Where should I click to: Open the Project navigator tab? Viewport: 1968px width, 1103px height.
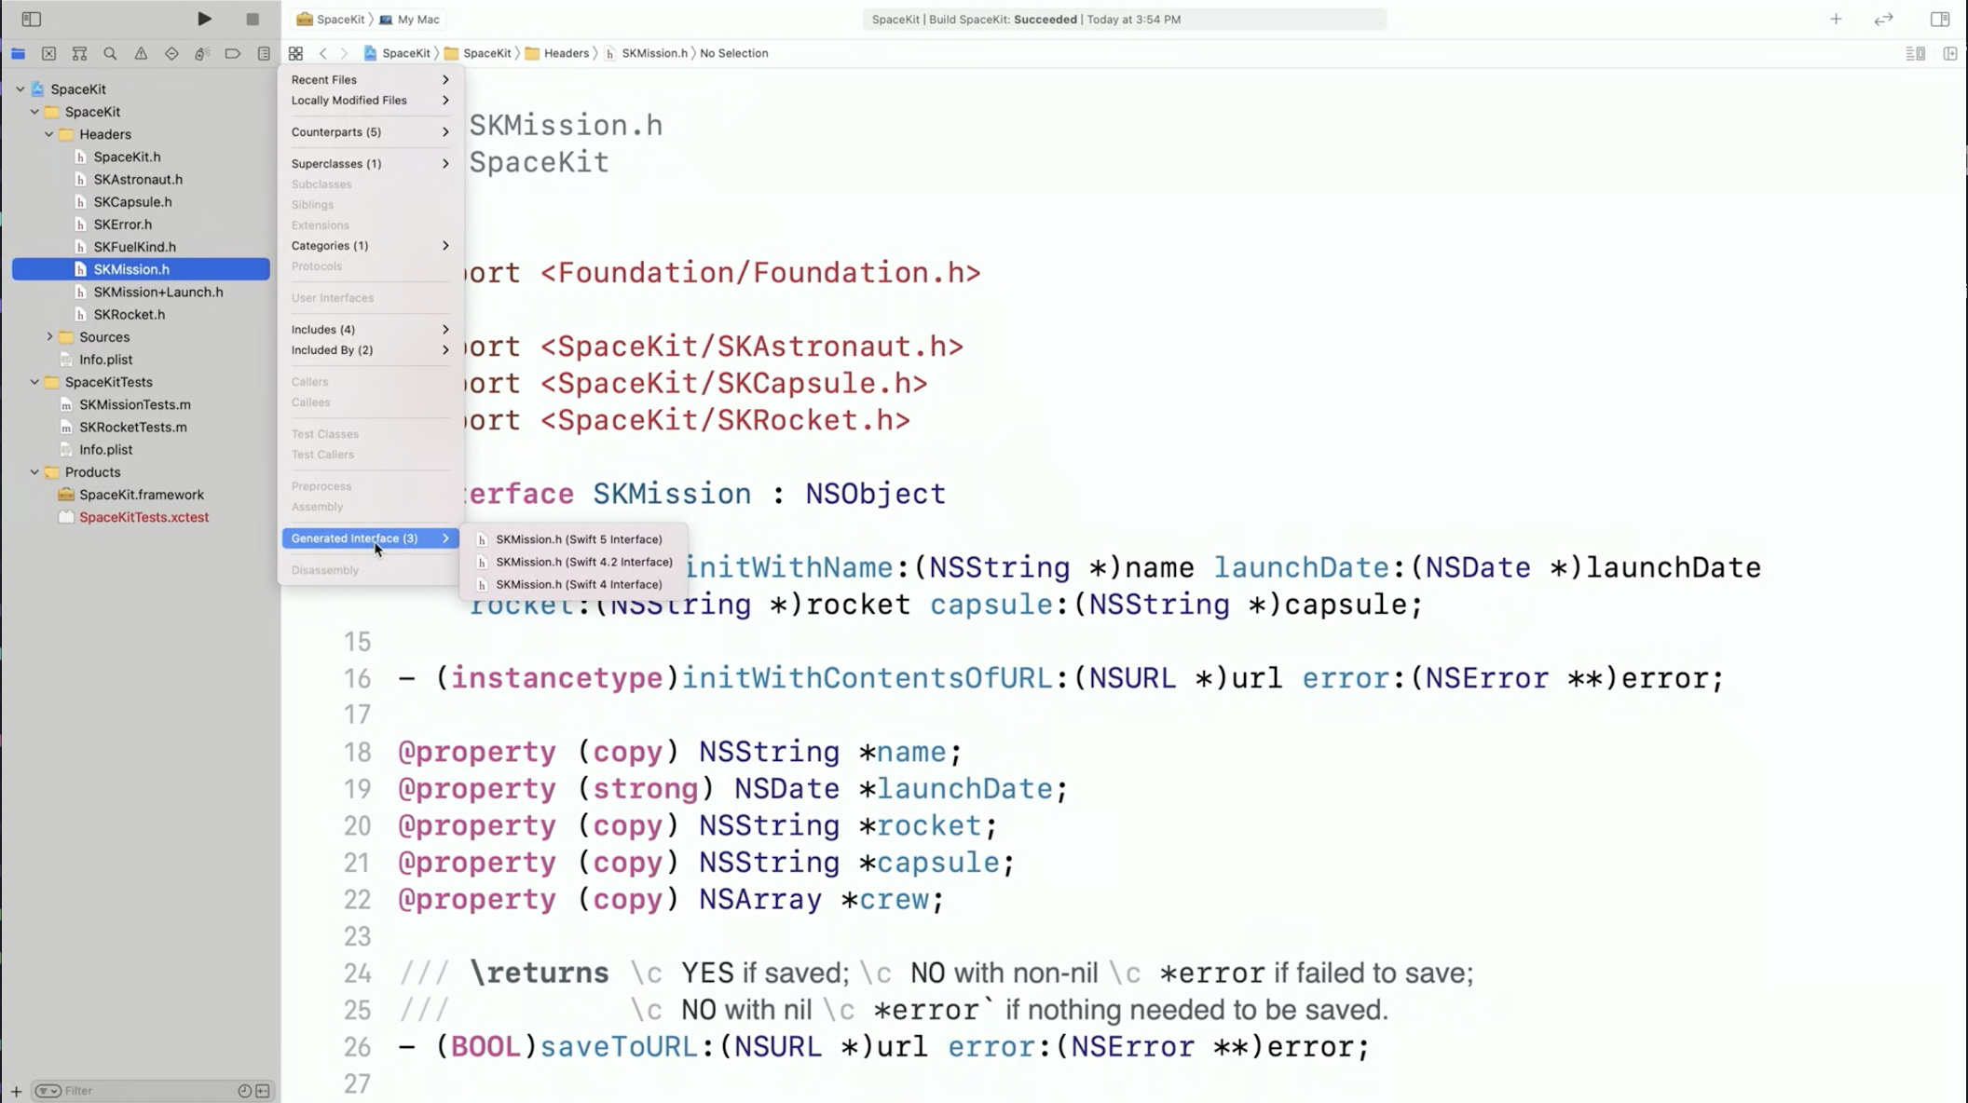[x=18, y=54]
